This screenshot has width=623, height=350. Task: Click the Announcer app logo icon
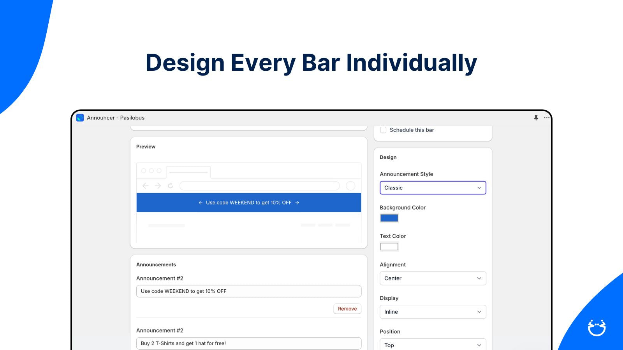pos(80,118)
